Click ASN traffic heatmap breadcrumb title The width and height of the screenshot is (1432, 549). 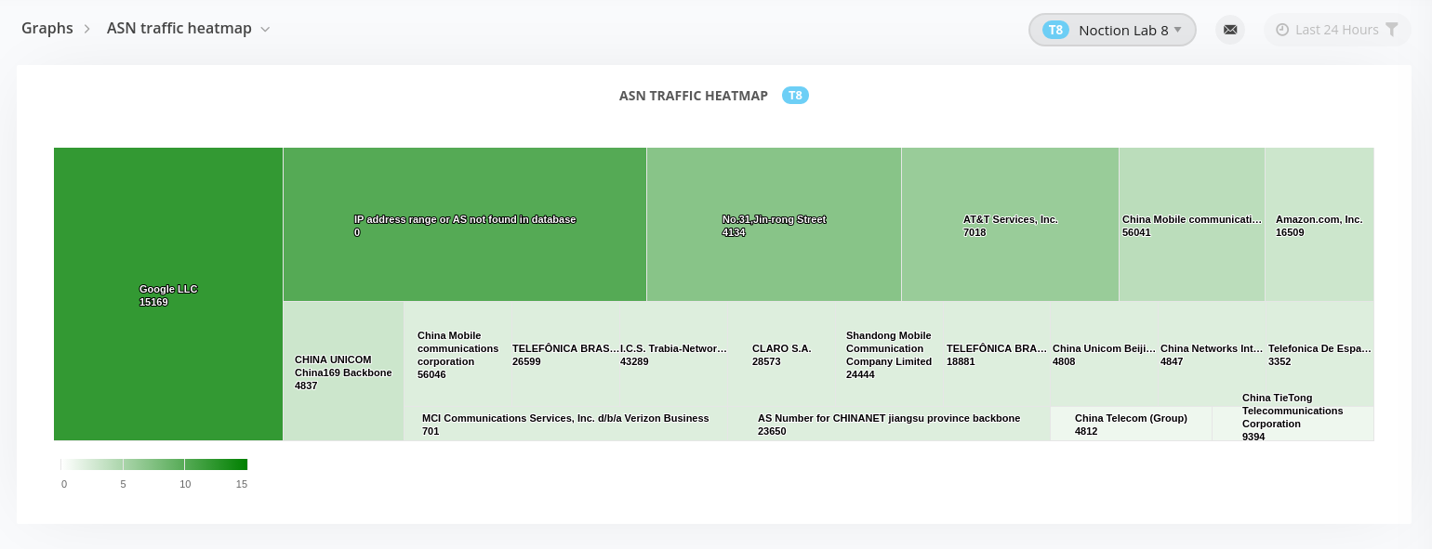(179, 29)
